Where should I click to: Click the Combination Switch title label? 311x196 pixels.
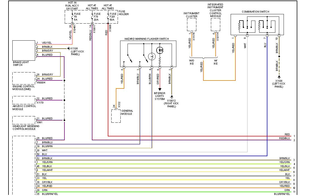coord(255,12)
